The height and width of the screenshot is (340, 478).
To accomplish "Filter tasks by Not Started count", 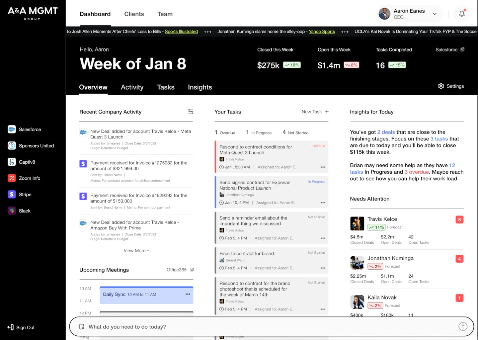I will (x=295, y=132).
